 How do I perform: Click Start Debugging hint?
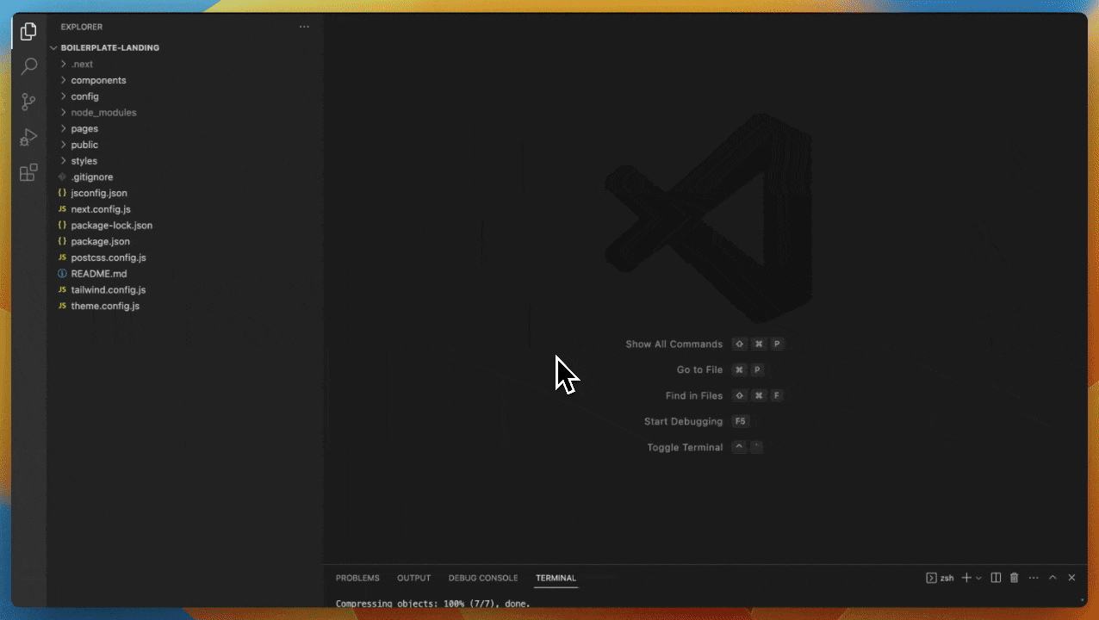[x=683, y=422]
